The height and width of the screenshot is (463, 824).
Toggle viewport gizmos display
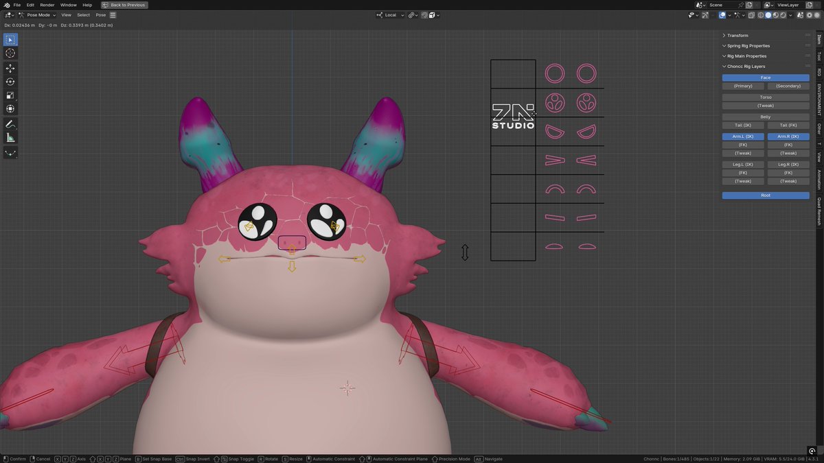[x=705, y=15]
